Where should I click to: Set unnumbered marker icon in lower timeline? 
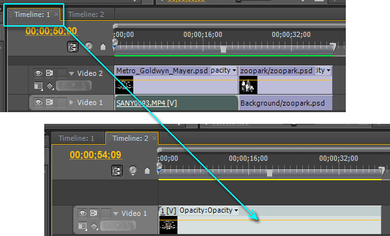click(x=148, y=171)
